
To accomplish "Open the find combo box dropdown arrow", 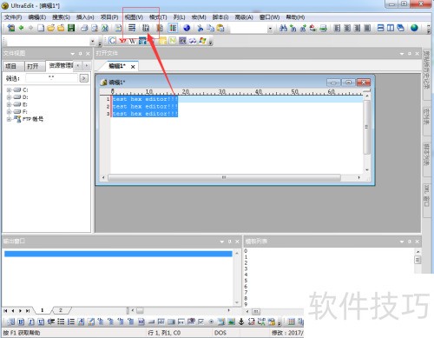I will click(270, 29).
